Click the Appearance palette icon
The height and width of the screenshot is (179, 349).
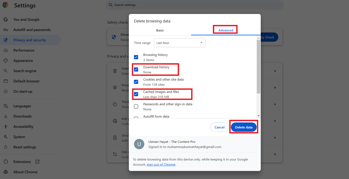tap(6, 61)
